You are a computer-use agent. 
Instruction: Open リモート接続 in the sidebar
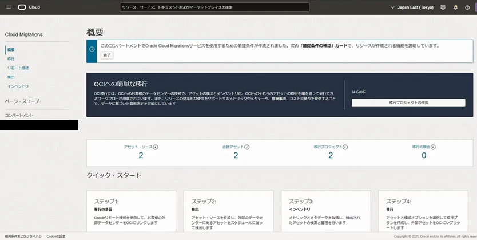click(x=18, y=68)
